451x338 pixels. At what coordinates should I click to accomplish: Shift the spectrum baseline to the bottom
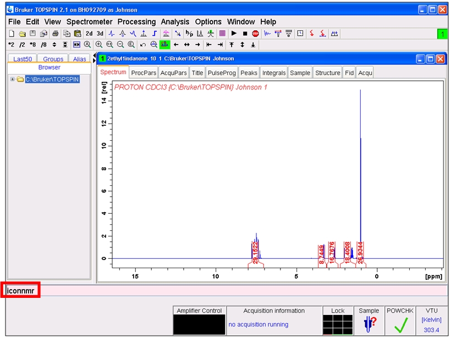[253, 45]
